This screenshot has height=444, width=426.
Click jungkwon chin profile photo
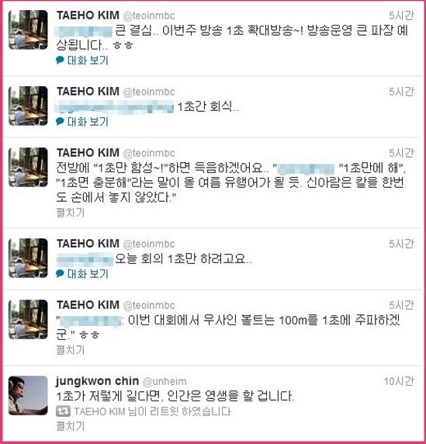tap(28, 395)
